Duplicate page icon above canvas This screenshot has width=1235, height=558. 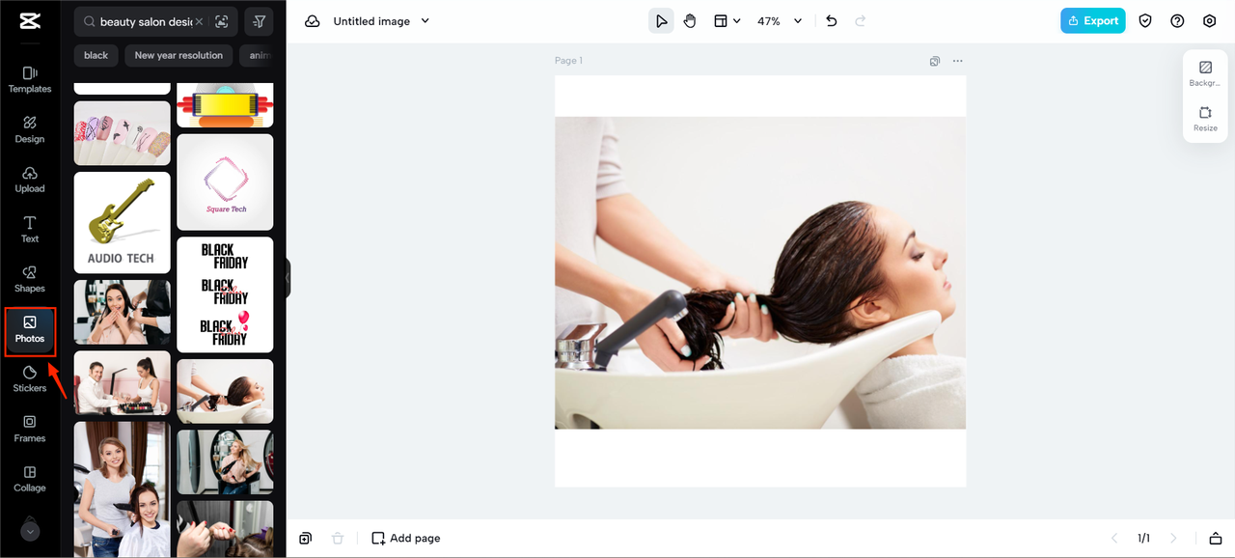(x=935, y=61)
